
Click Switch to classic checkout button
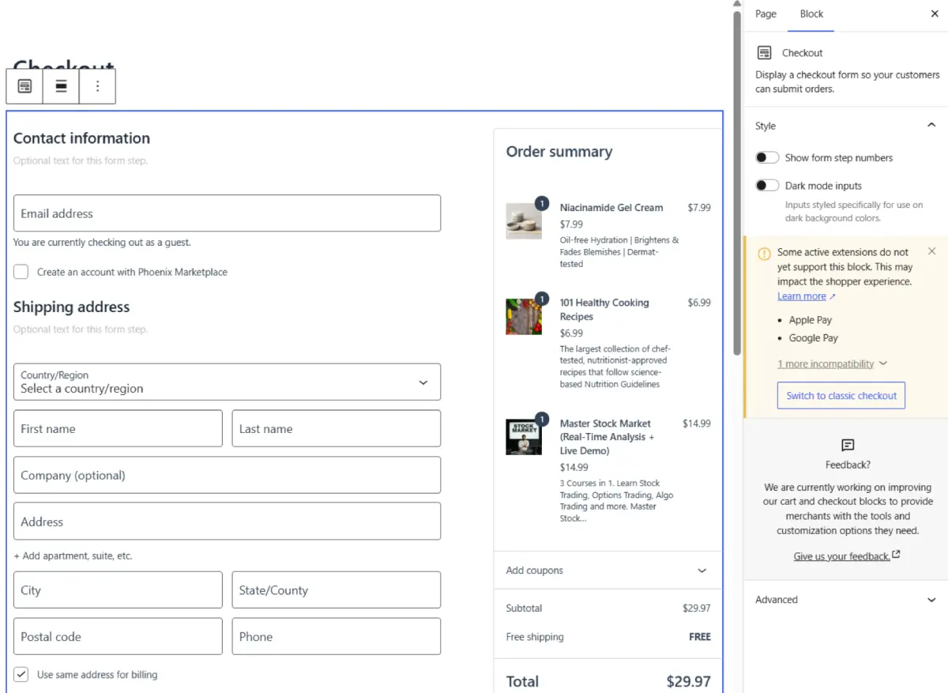pyautogui.click(x=841, y=396)
